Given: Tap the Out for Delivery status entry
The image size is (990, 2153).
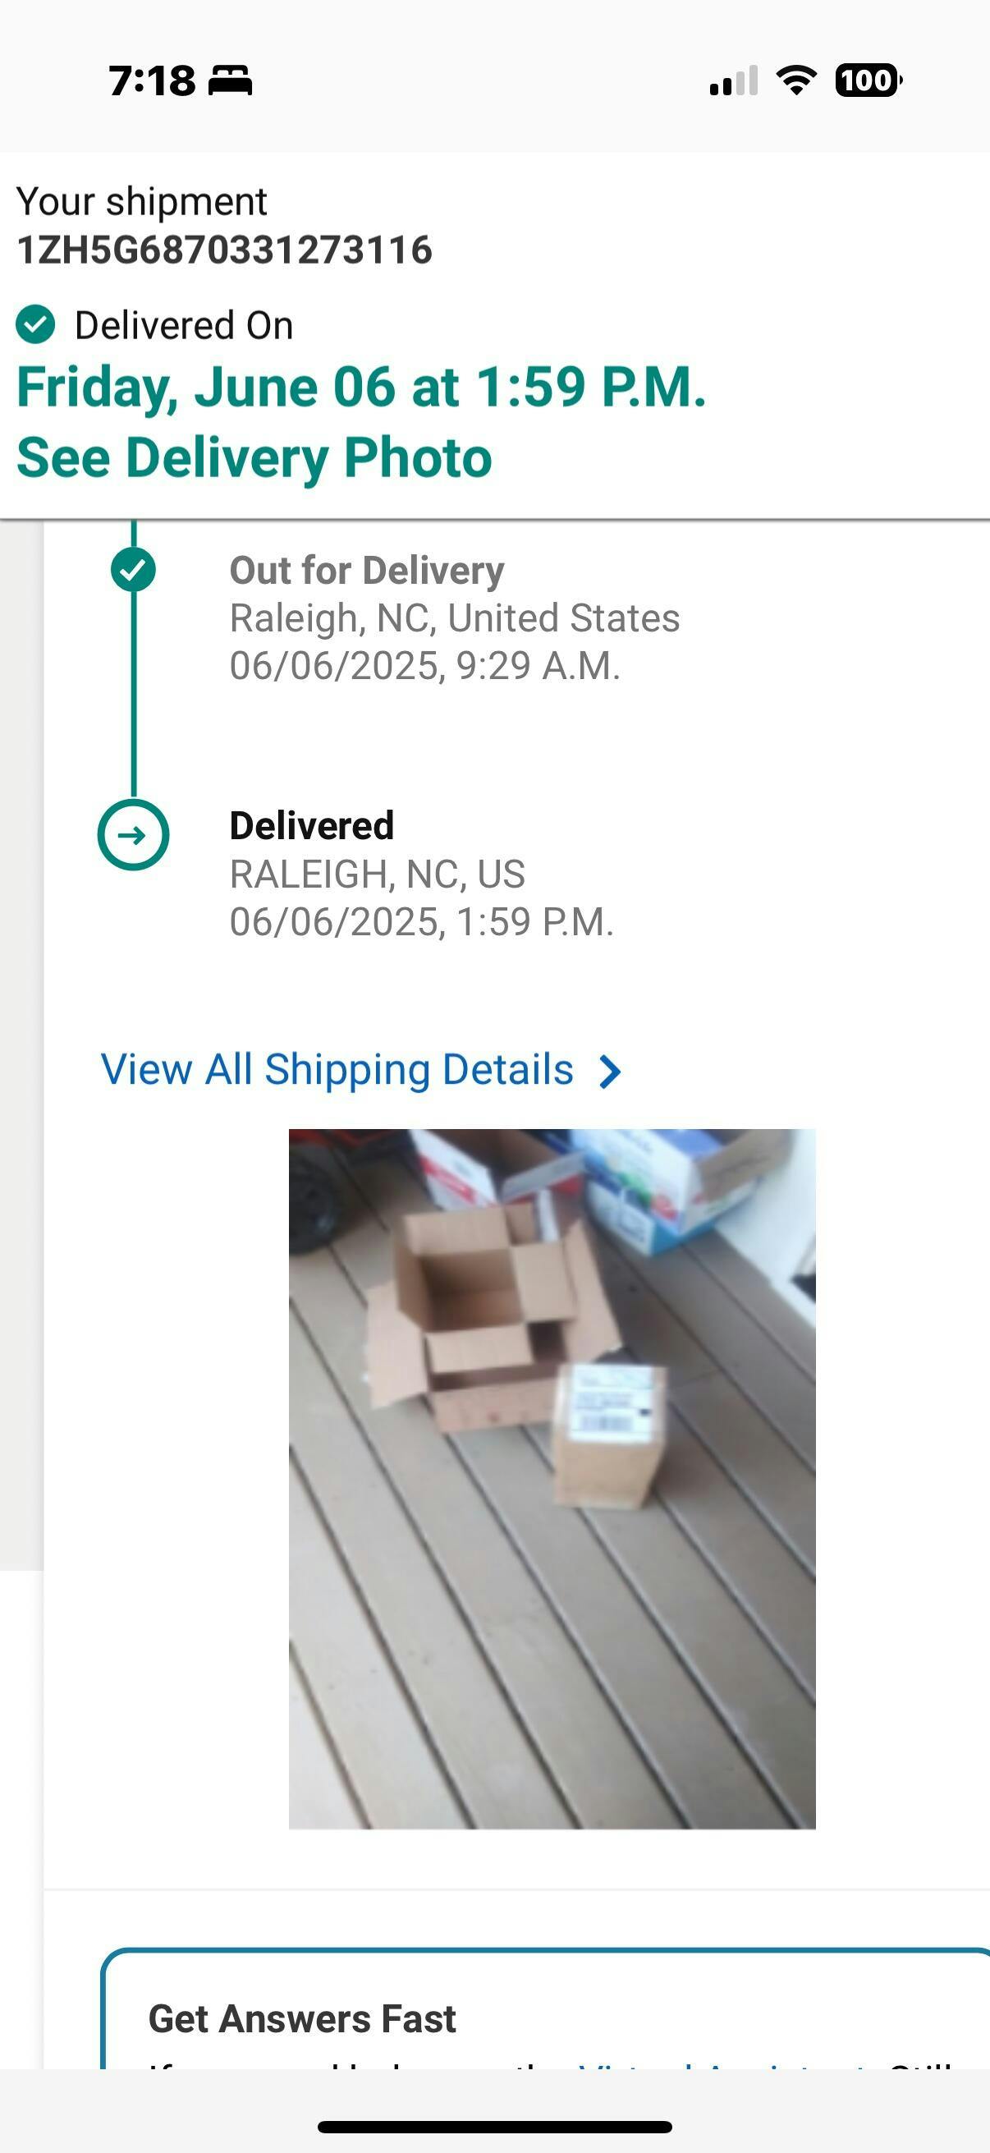Looking at the screenshot, I should tap(455, 617).
